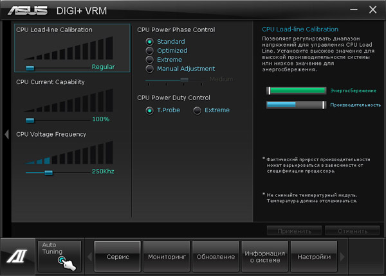Click CPU Load-line Calibration slider handle

click(x=30, y=68)
